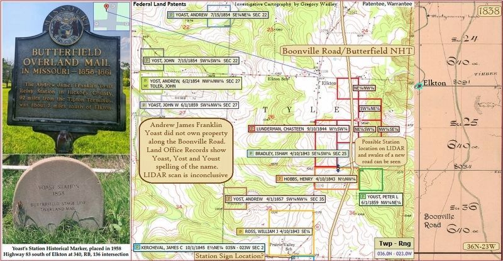
Task: Click the P icon beside KERCHEVAL, JAMES C
Action: click(137, 248)
